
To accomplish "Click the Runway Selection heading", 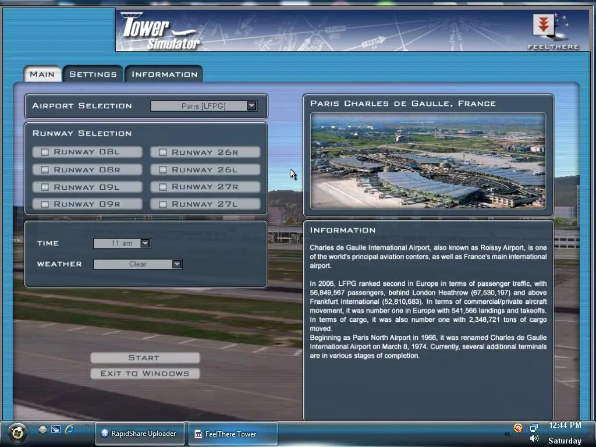I will (82, 133).
